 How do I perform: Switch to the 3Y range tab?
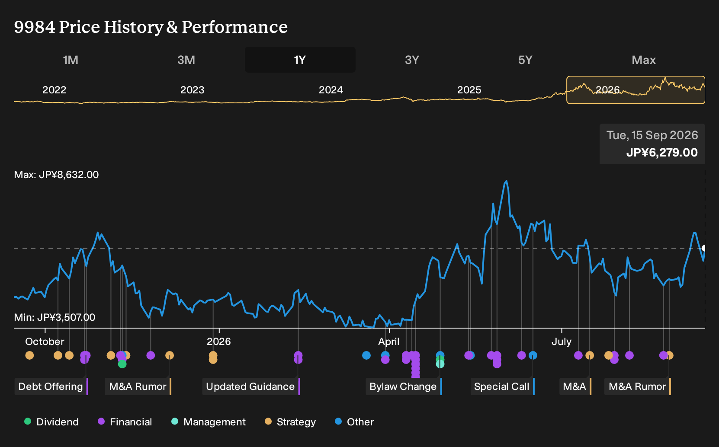[x=412, y=60]
